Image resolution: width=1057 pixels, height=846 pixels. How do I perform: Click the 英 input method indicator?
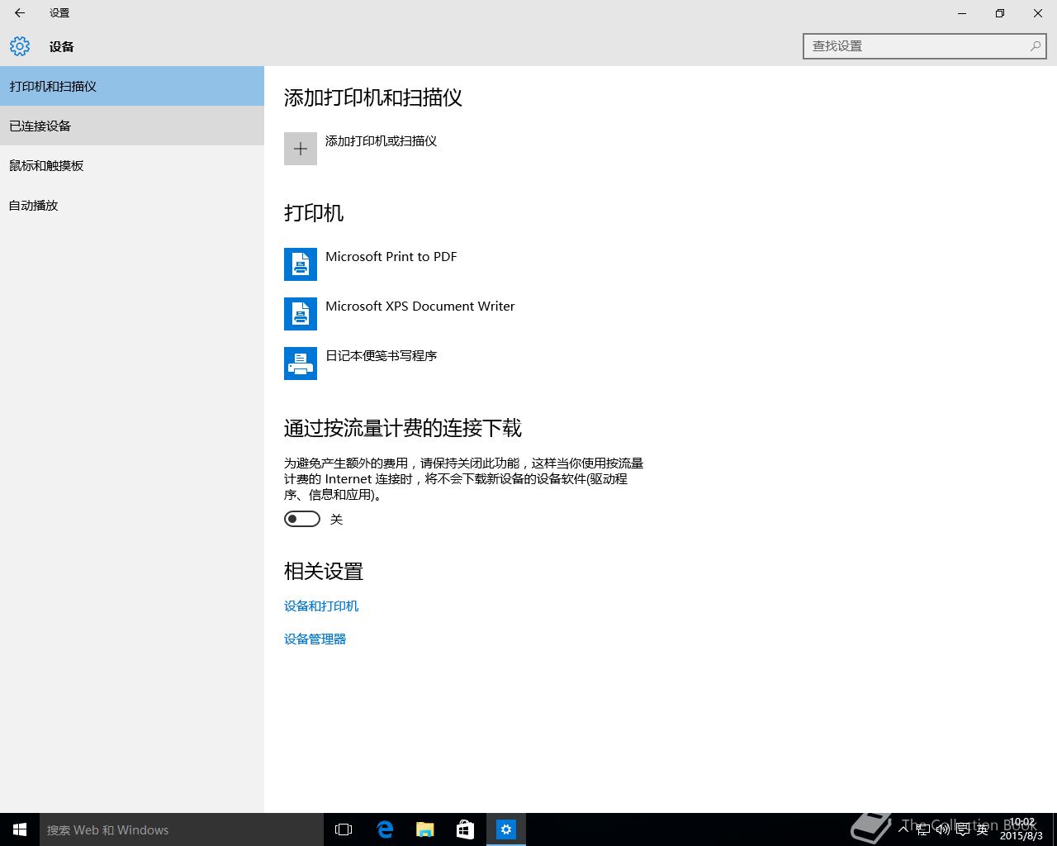pyautogui.click(x=983, y=829)
